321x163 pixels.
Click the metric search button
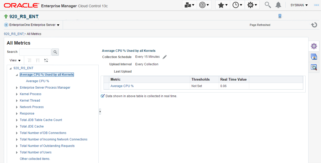(x=55, y=52)
